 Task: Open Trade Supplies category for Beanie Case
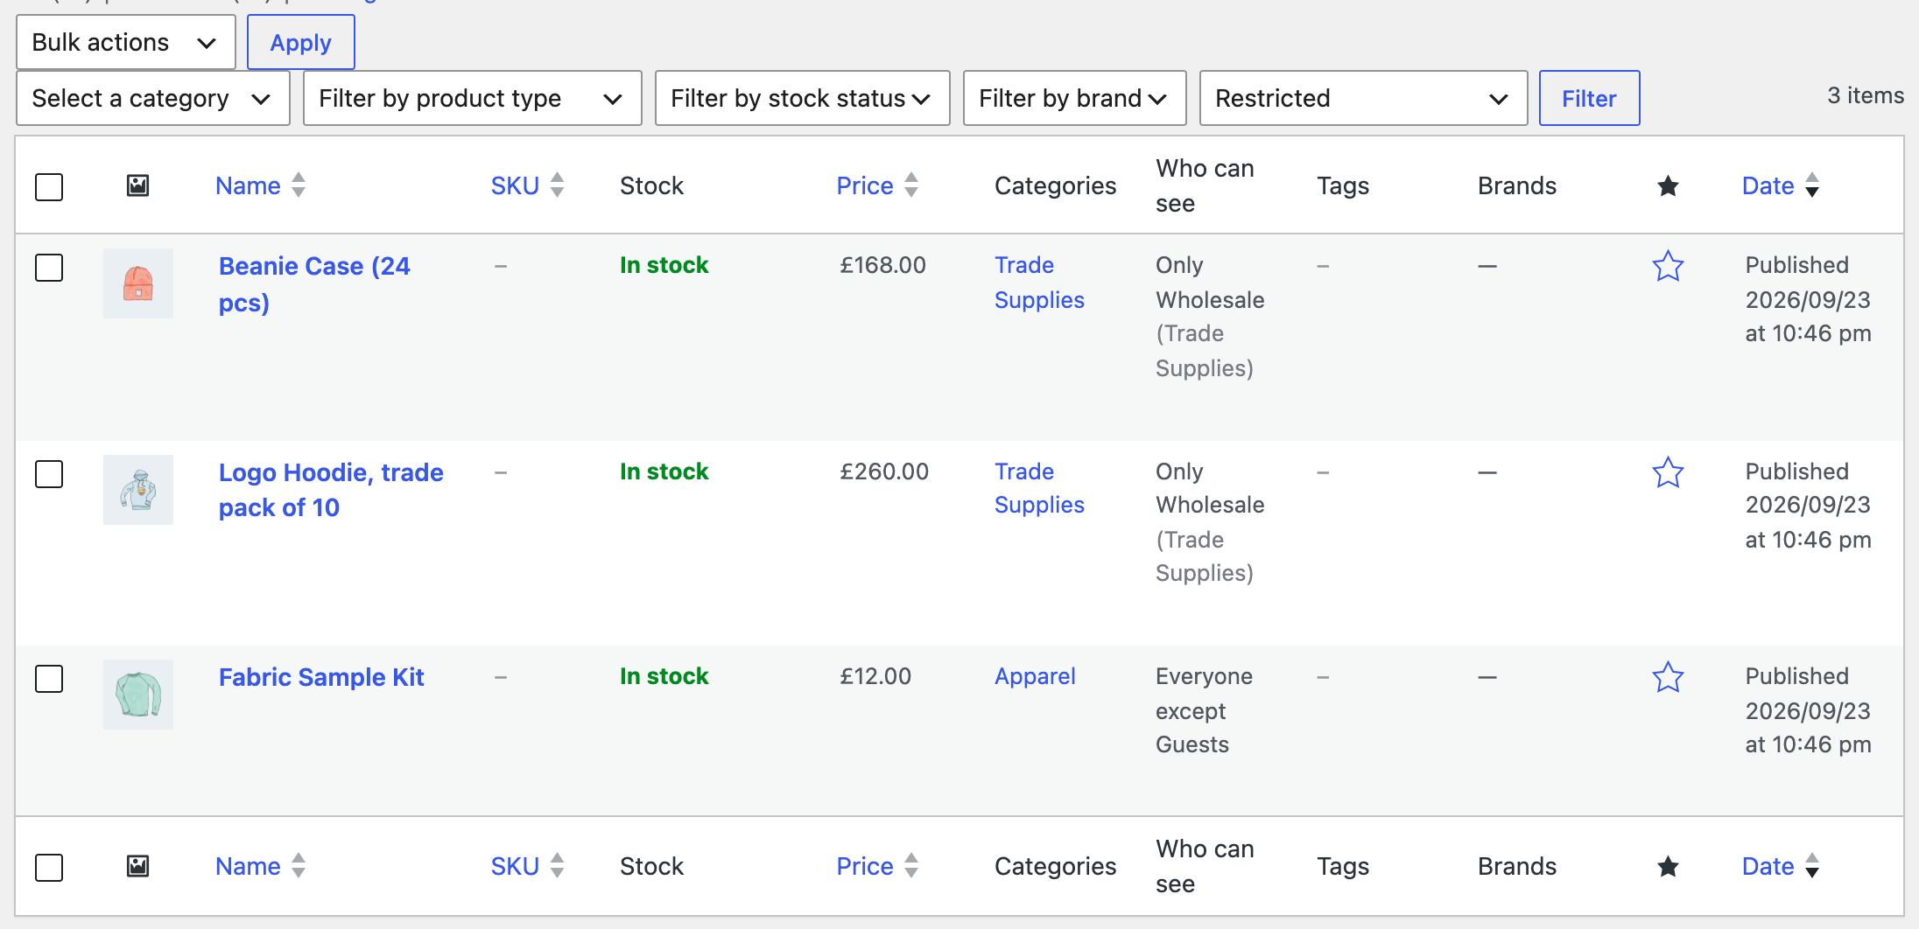point(1039,283)
